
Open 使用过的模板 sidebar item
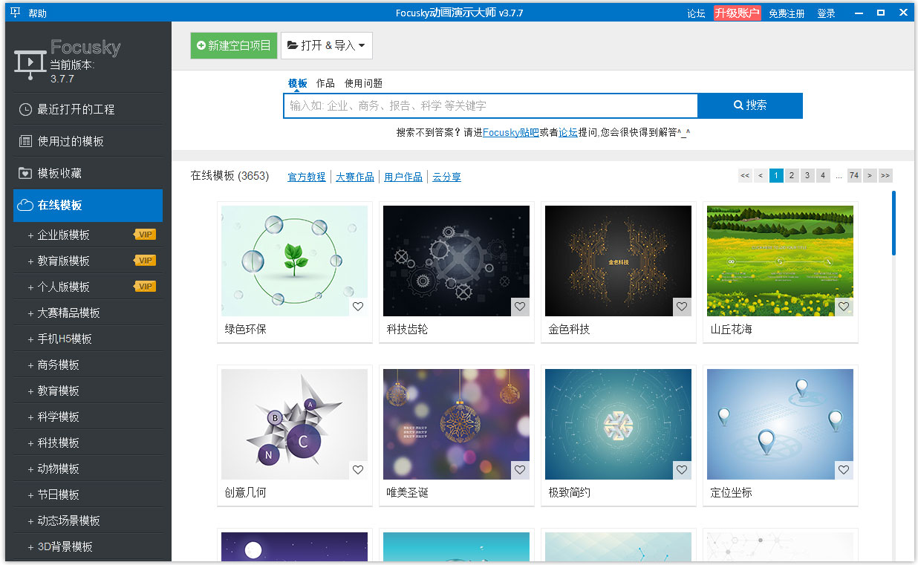88,141
